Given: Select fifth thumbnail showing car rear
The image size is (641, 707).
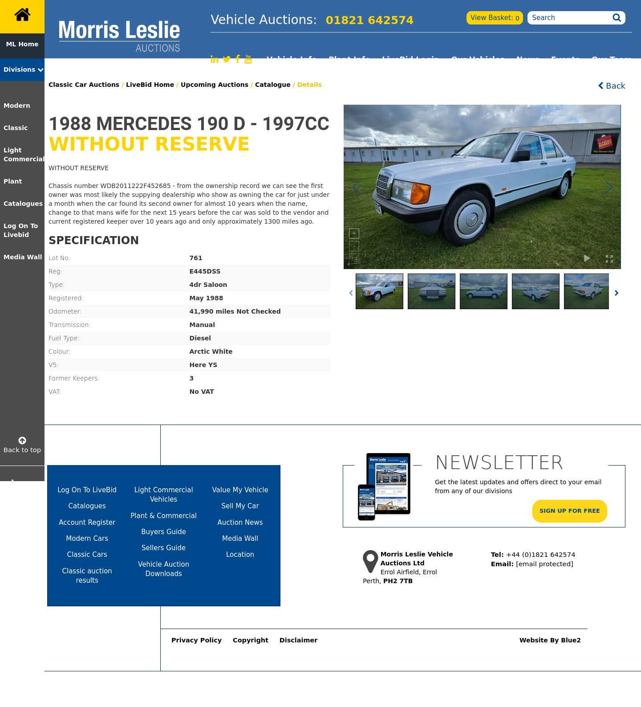Looking at the screenshot, I should click(x=586, y=291).
